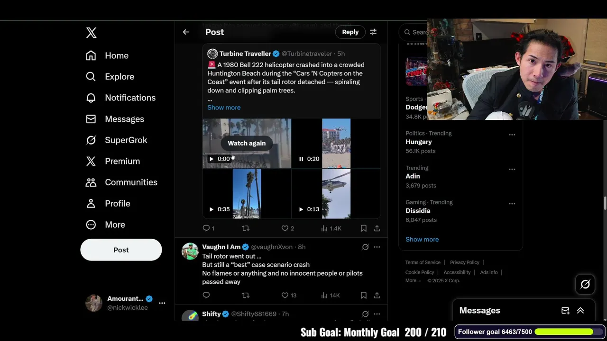Bookmark Vaughn I Am comment
Image resolution: width=607 pixels, height=341 pixels.
364,295
